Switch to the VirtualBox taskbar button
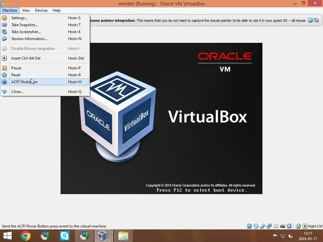Viewport: 323px width, 242px height. [x=103, y=236]
